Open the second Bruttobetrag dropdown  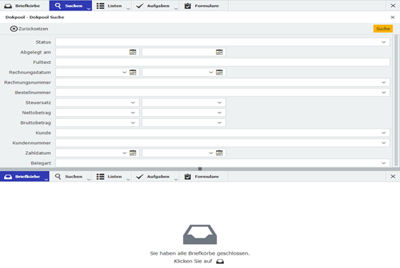[219, 123]
